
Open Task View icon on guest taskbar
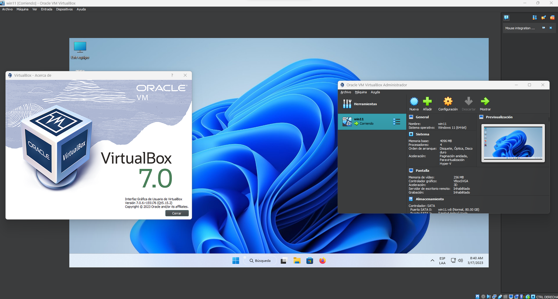tap(284, 261)
